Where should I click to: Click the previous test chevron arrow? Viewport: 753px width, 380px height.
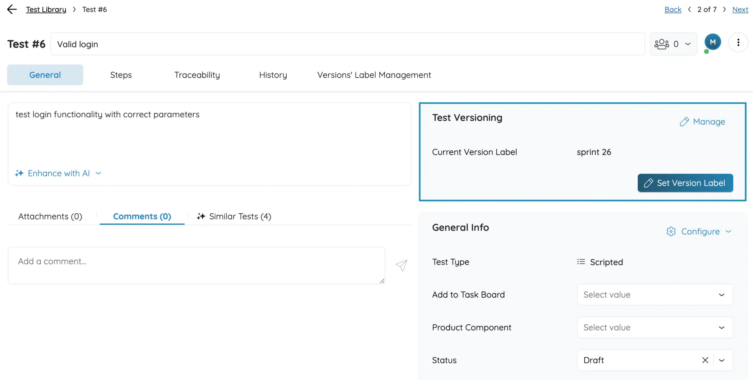(689, 9)
